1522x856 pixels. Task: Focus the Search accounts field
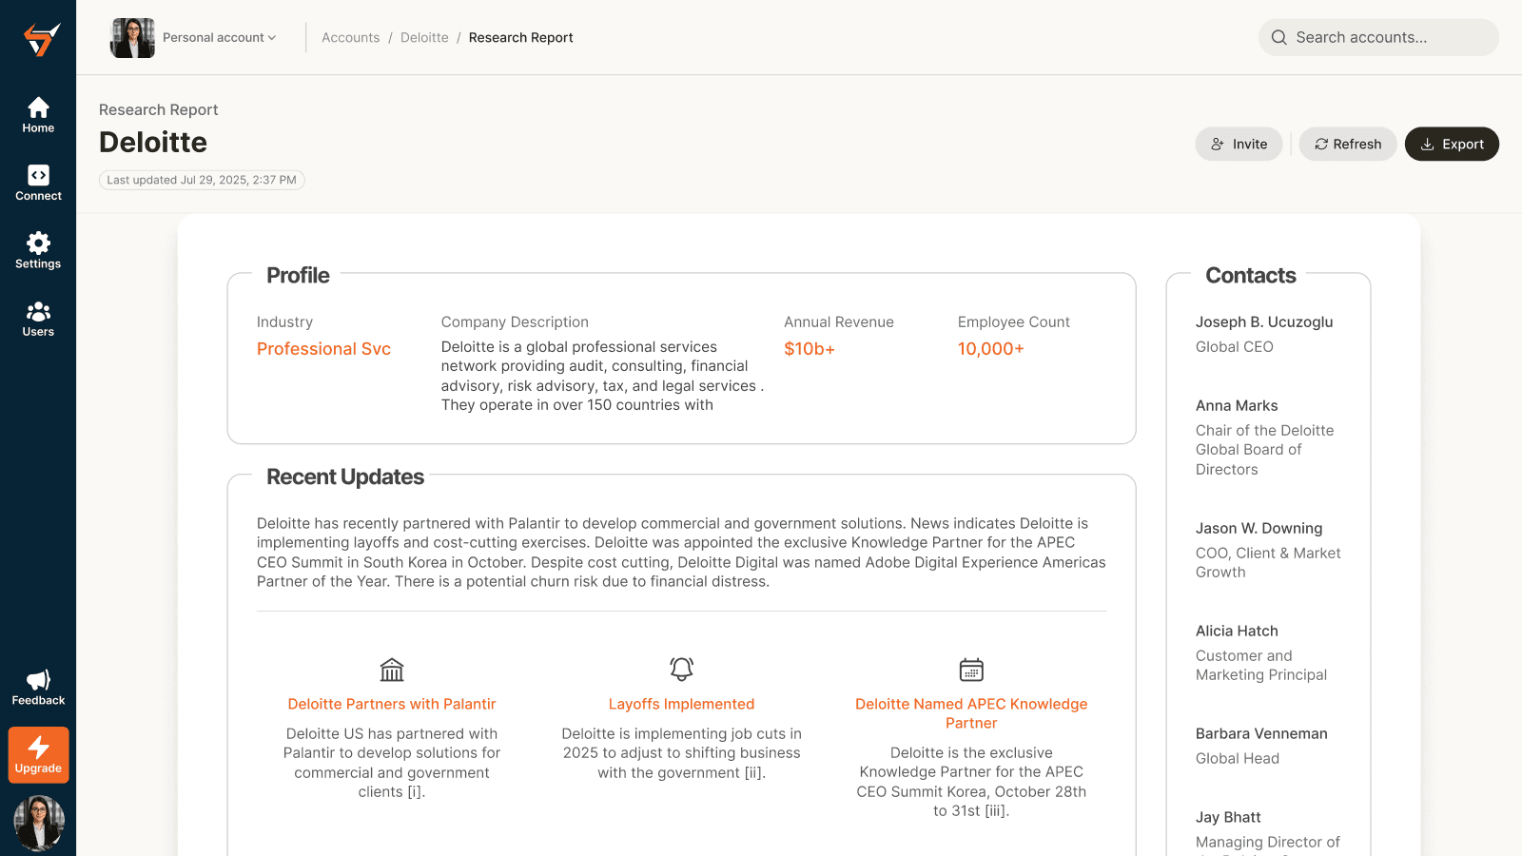(1378, 37)
